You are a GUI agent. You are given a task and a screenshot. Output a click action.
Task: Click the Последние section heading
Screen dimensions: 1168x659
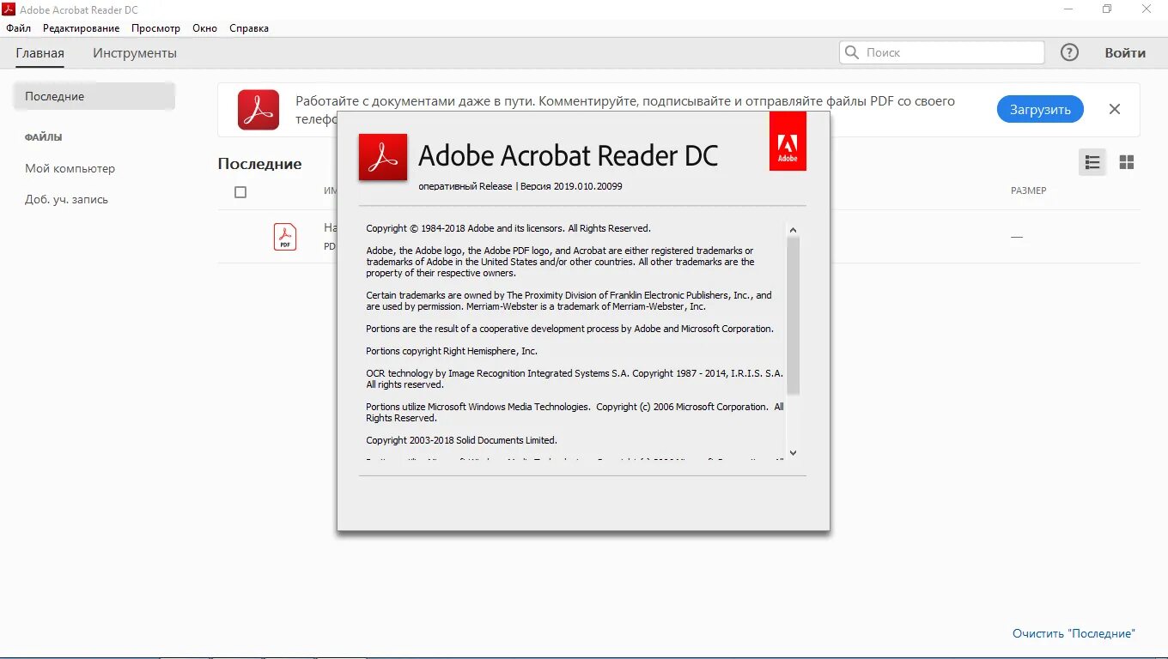click(259, 164)
